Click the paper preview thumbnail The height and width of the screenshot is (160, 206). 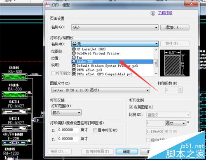click(x=175, y=63)
